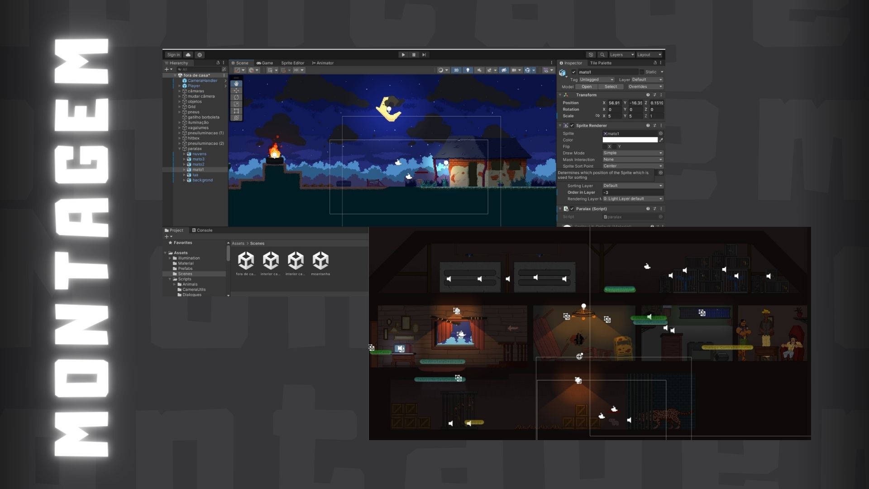Image resolution: width=869 pixels, height=489 pixels.
Task: Click the white Color swatch field
Action: [x=630, y=140]
